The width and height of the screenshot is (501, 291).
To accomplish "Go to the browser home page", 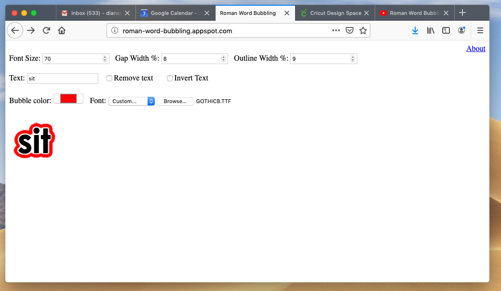I will 62,30.
